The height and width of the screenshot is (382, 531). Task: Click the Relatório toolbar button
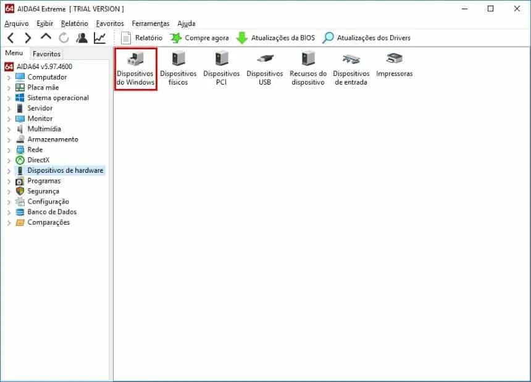pos(141,38)
